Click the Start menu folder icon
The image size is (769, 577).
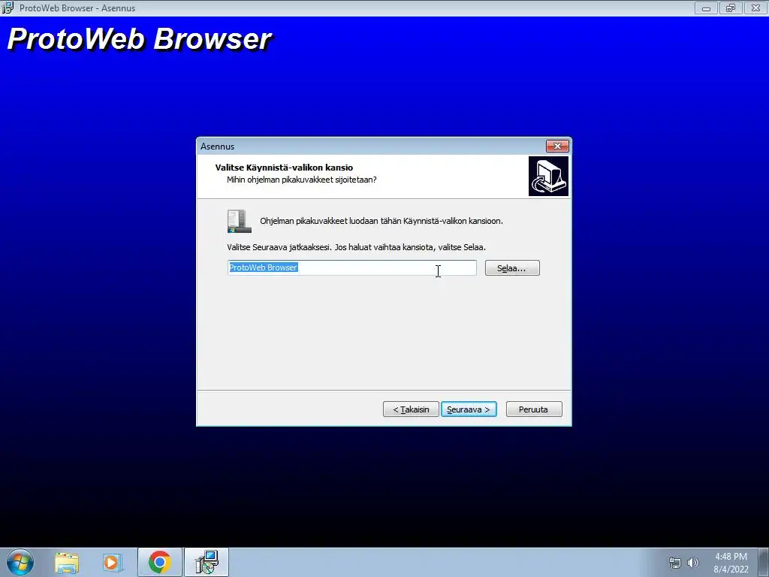click(240, 222)
